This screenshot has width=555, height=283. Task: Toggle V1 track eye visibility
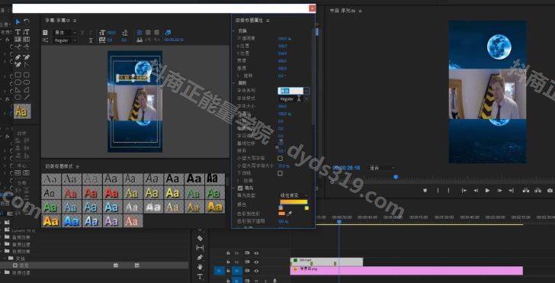pos(256,271)
